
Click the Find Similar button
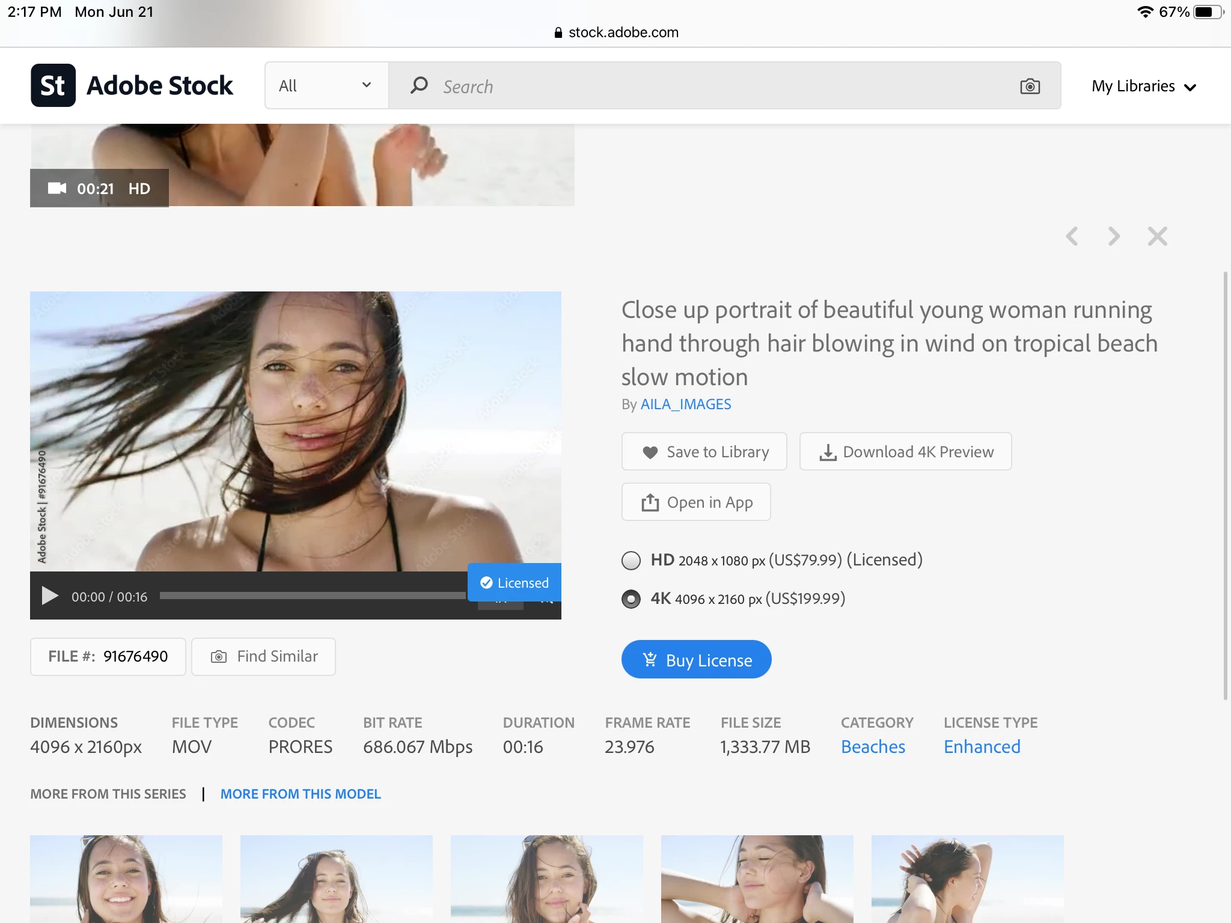pos(263,656)
